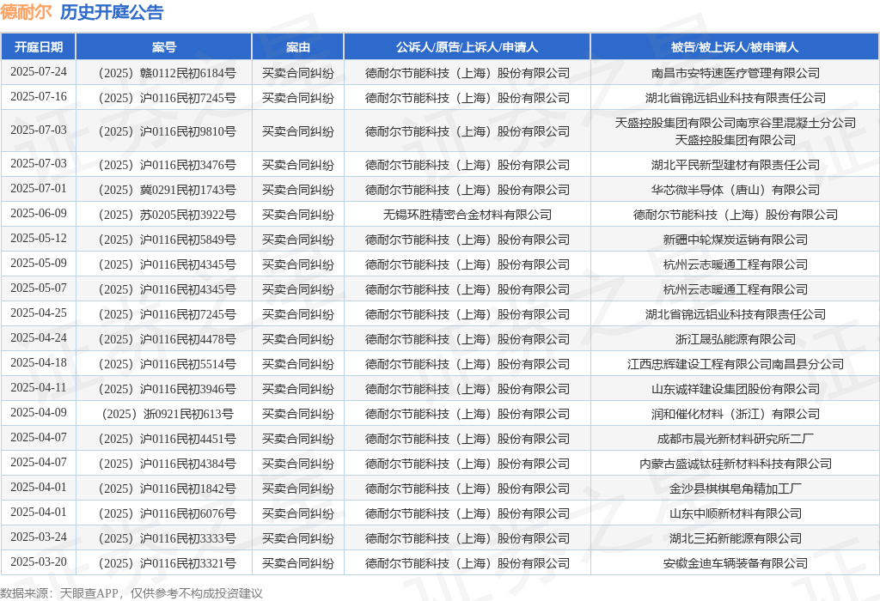
Task: Click defendant 浙江晟弘能源有限公司
Action: [x=736, y=339]
